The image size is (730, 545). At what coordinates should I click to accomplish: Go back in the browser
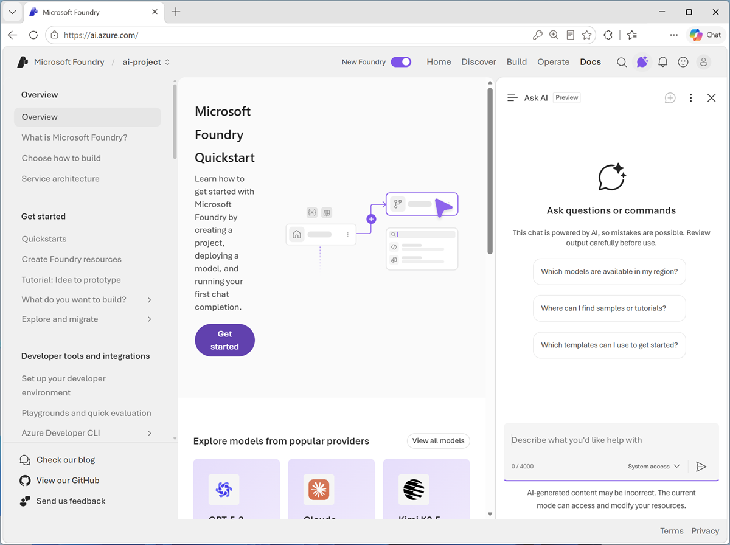(x=12, y=35)
